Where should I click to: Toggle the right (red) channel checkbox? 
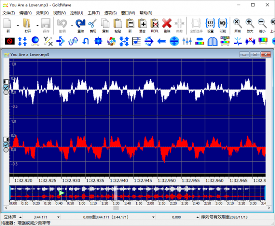[6, 145]
